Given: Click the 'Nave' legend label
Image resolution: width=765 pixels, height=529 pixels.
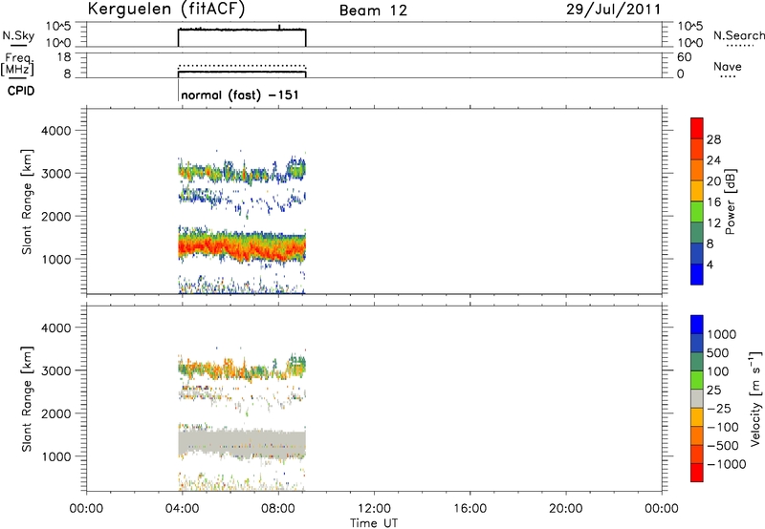Looking at the screenshot, I should [x=728, y=66].
